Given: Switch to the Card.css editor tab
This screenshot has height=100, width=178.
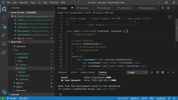Looking at the screenshot, I should 84,8.
